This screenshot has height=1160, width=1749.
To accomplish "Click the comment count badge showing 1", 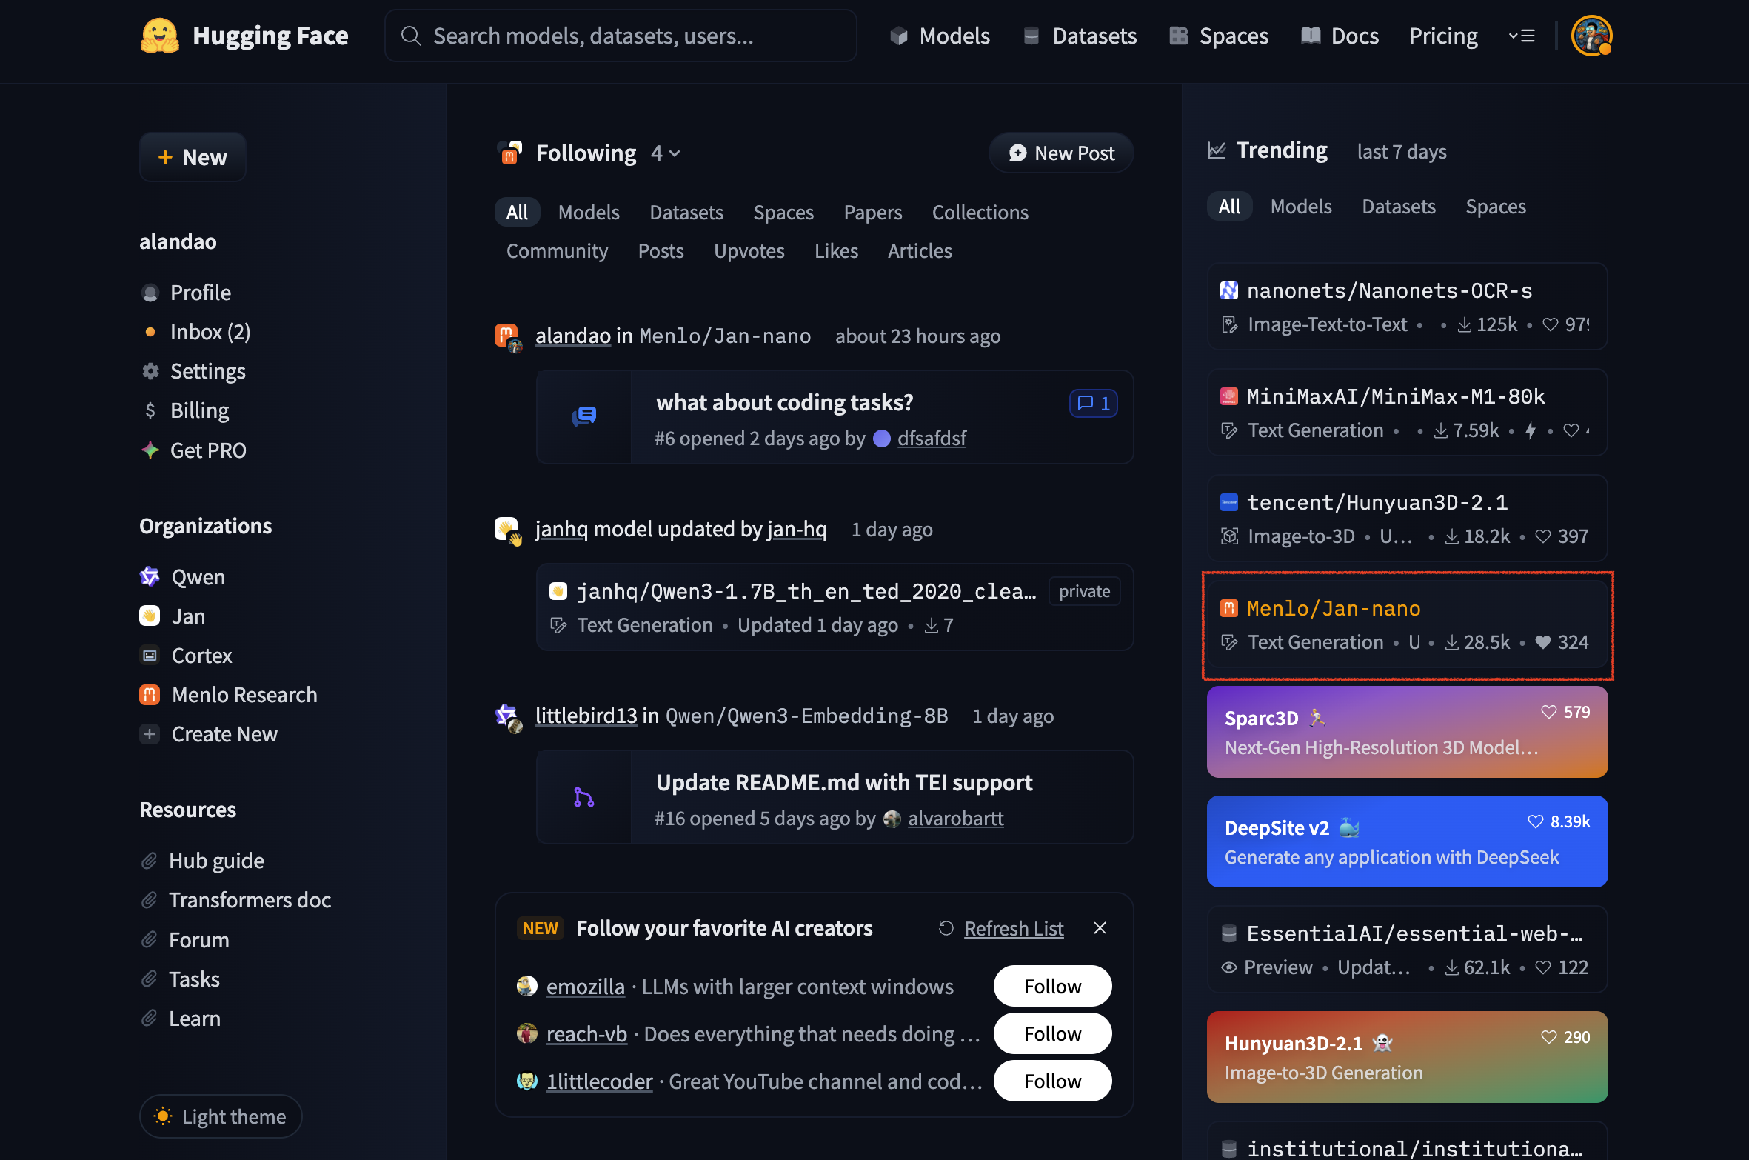I will [x=1093, y=404].
